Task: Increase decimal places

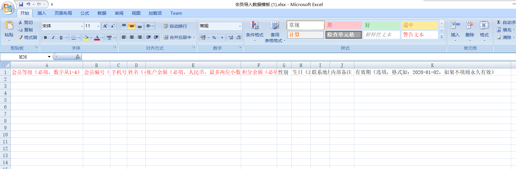Action: click(x=231, y=38)
